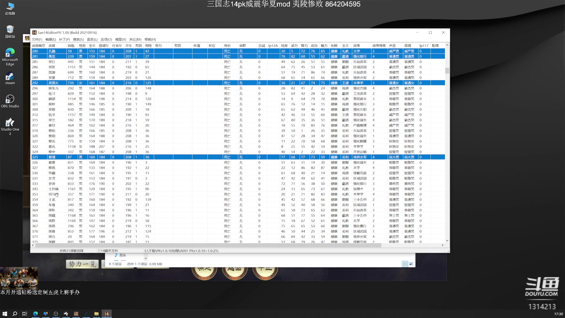Open Task View on the taskbar

tap(25, 314)
